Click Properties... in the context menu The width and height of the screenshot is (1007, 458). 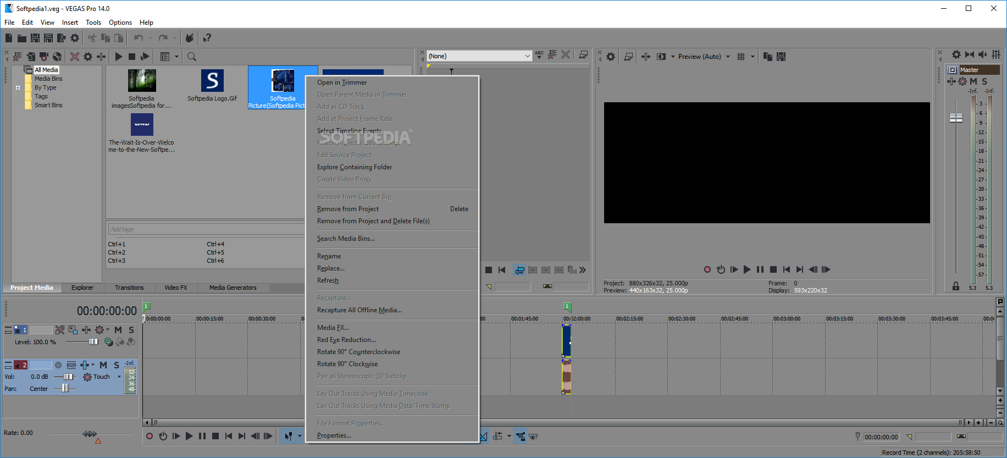click(334, 435)
